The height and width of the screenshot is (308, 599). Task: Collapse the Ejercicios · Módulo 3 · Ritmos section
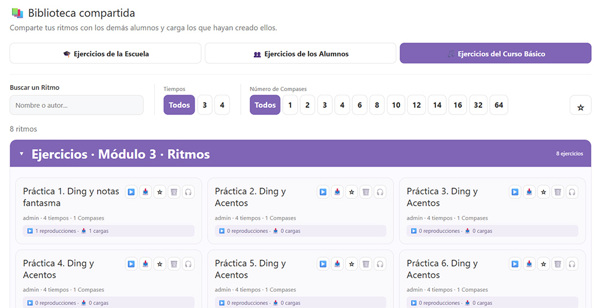click(x=22, y=153)
